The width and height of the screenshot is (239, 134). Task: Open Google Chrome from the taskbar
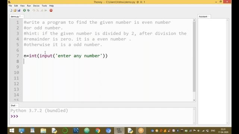tap(98, 131)
